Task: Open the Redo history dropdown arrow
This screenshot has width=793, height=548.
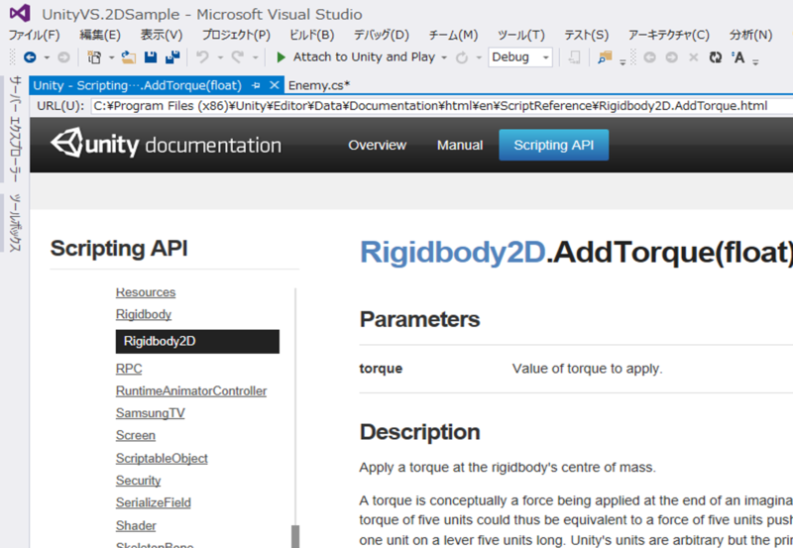Action: click(256, 57)
